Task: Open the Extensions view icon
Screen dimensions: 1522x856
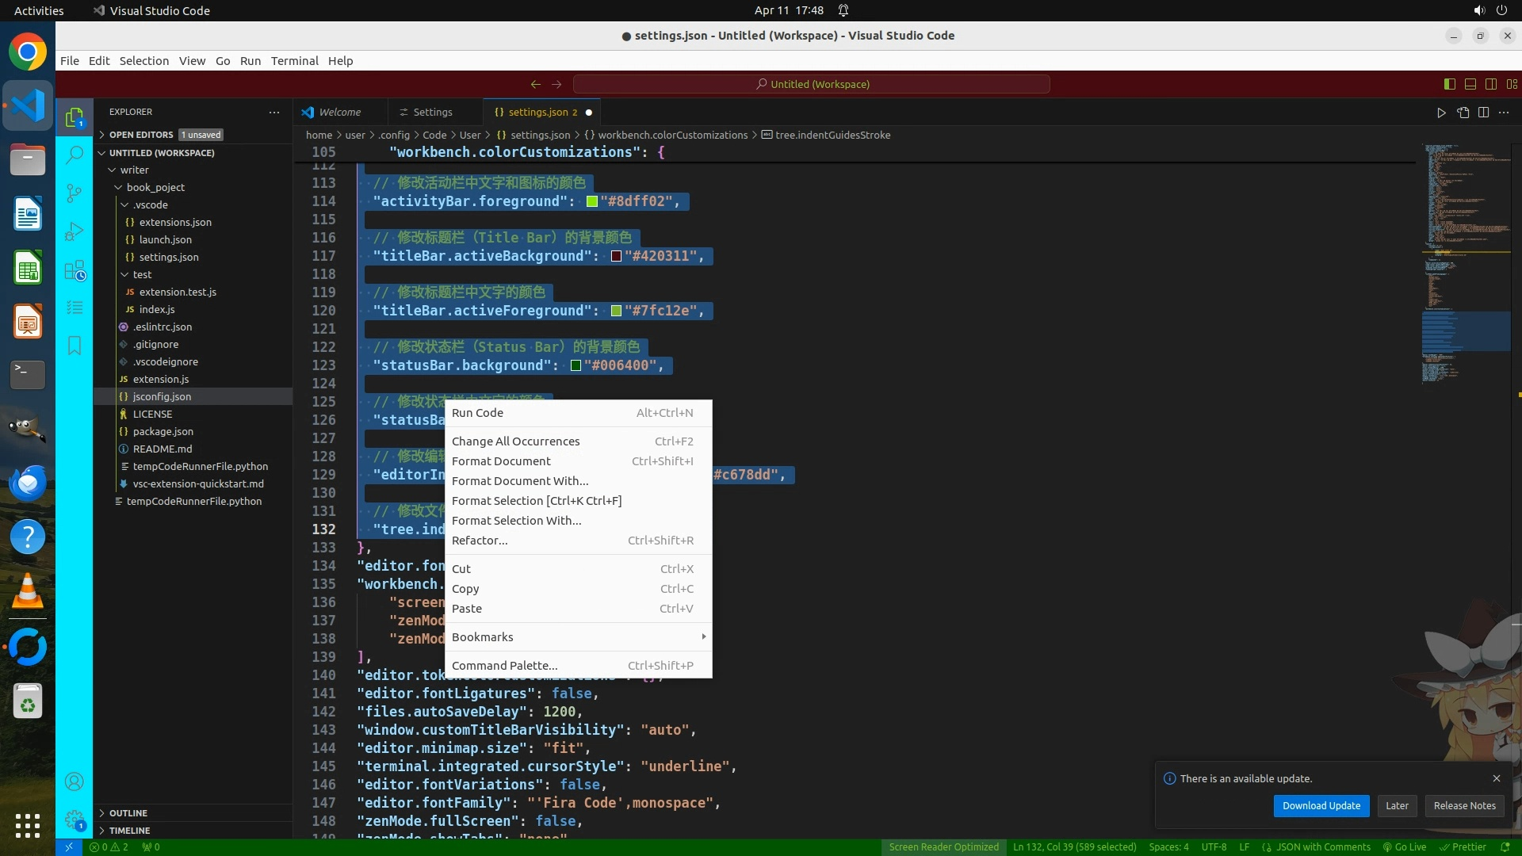Action: (74, 270)
